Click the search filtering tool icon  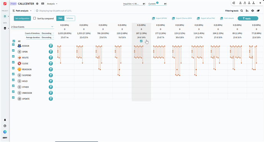click(x=241, y=11)
